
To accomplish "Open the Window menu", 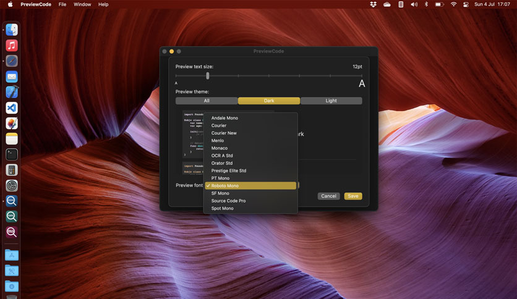I will [82, 4].
